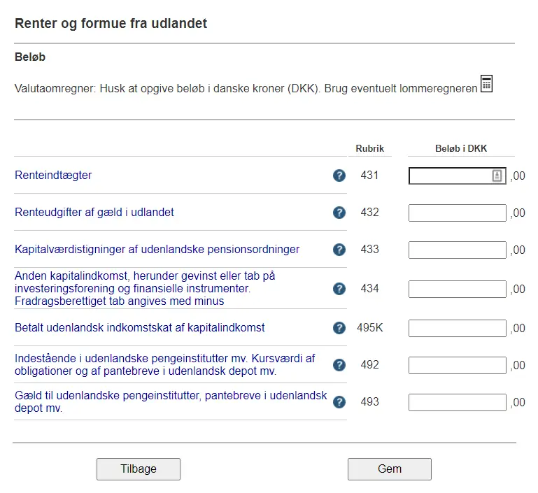Open help for rubrik 434 Anden kapitalindkomst

click(x=339, y=289)
